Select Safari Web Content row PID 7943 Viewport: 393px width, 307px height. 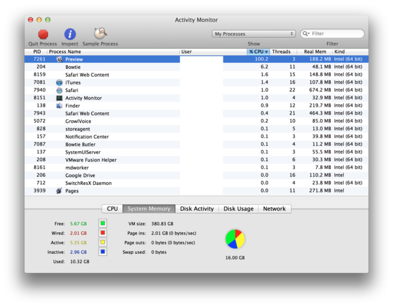196,113
